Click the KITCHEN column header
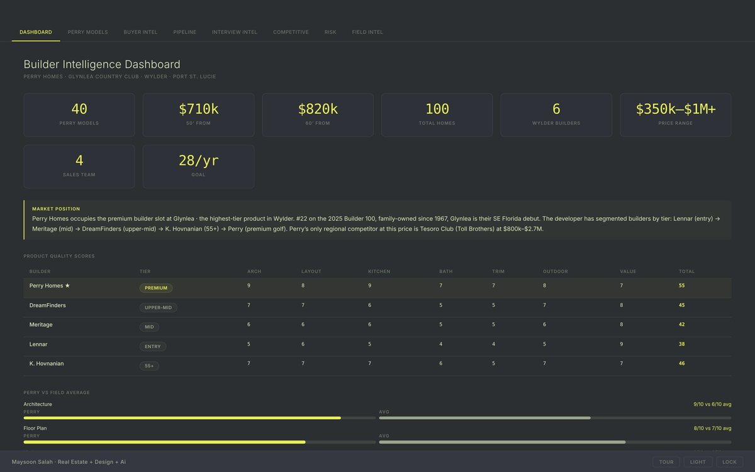The image size is (755, 472). coord(379,272)
